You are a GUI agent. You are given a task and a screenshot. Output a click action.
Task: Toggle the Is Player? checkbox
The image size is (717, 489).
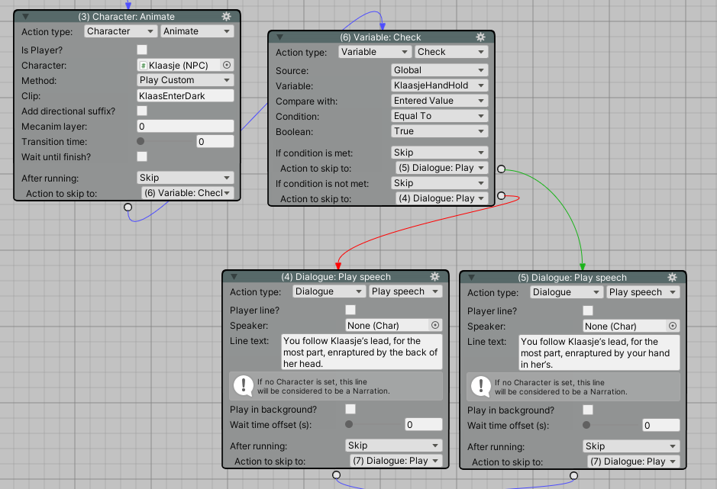(x=142, y=50)
